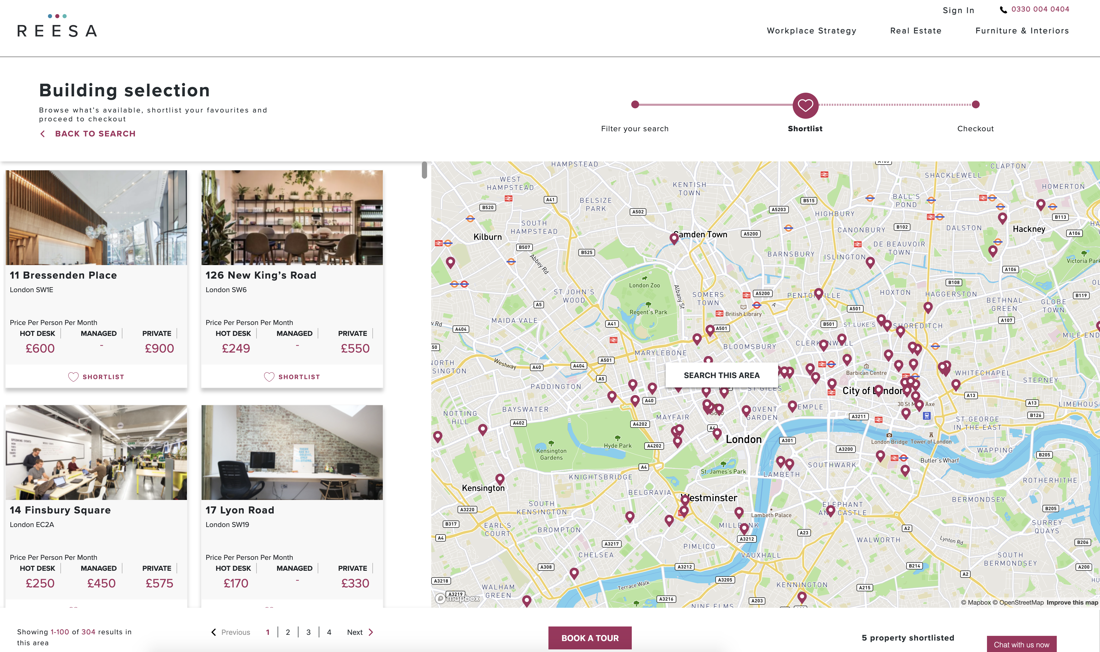Click the £330 private price on 17 Lyon Road
The image size is (1100, 652).
pyautogui.click(x=355, y=584)
